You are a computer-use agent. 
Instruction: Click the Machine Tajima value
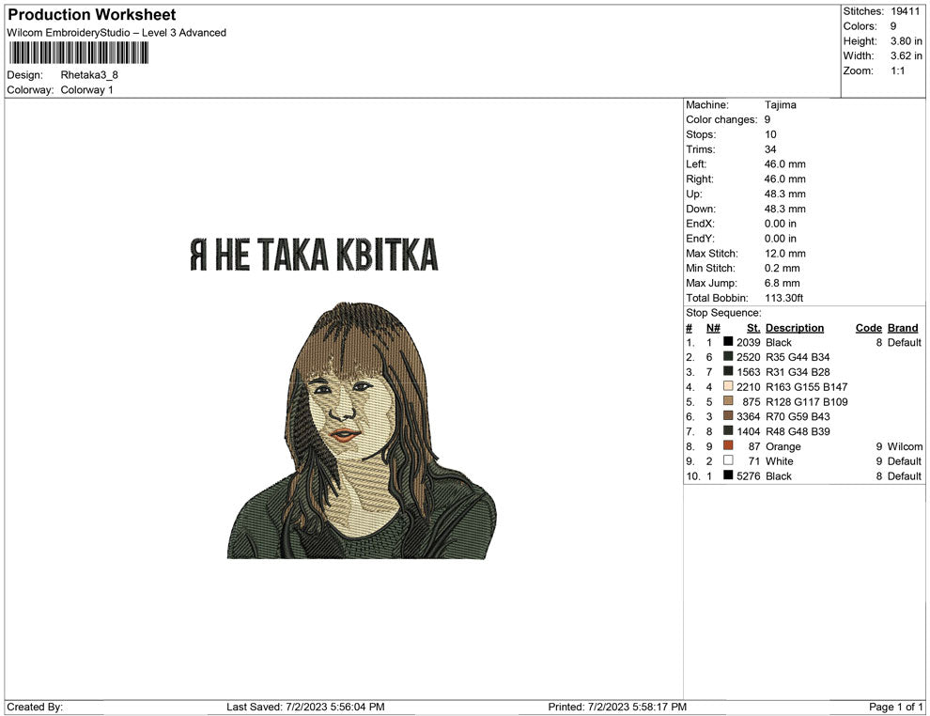click(x=780, y=105)
